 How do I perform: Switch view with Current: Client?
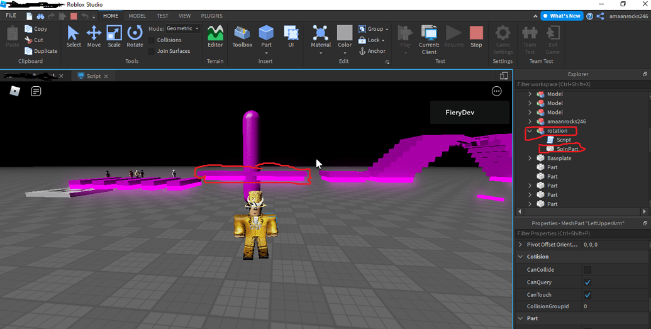429,40
